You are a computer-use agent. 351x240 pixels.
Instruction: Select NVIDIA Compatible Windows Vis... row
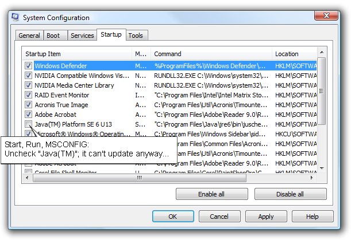82,76
